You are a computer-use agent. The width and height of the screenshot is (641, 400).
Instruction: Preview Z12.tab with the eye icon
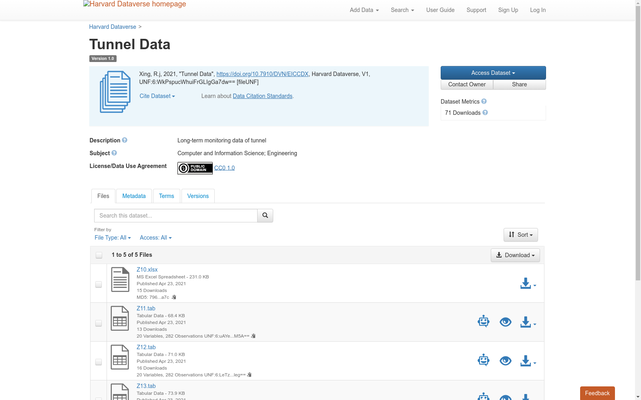pyautogui.click(x=506, y=360)
